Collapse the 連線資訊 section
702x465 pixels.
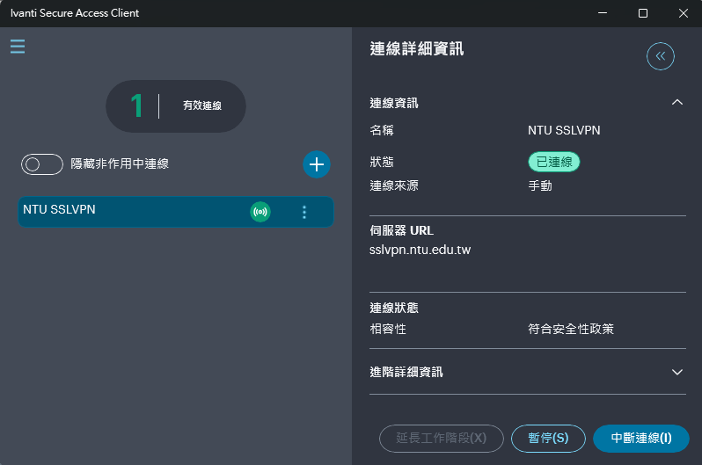point(676,103)
